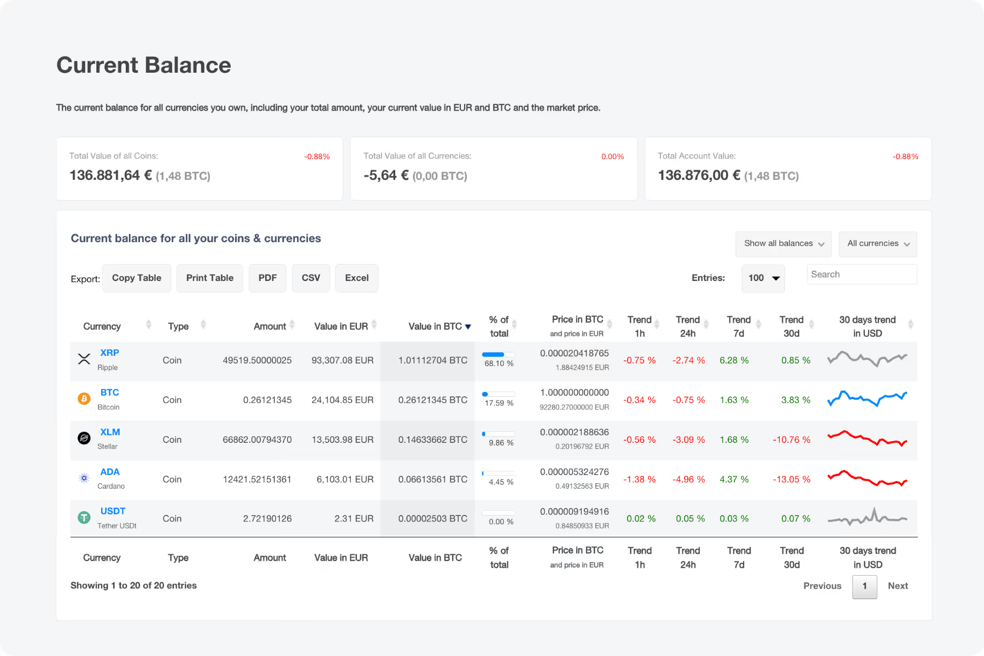
Task: Click the Bitcoin BTC coin icon
Action: pyautogui.click(x=84, y=399)
